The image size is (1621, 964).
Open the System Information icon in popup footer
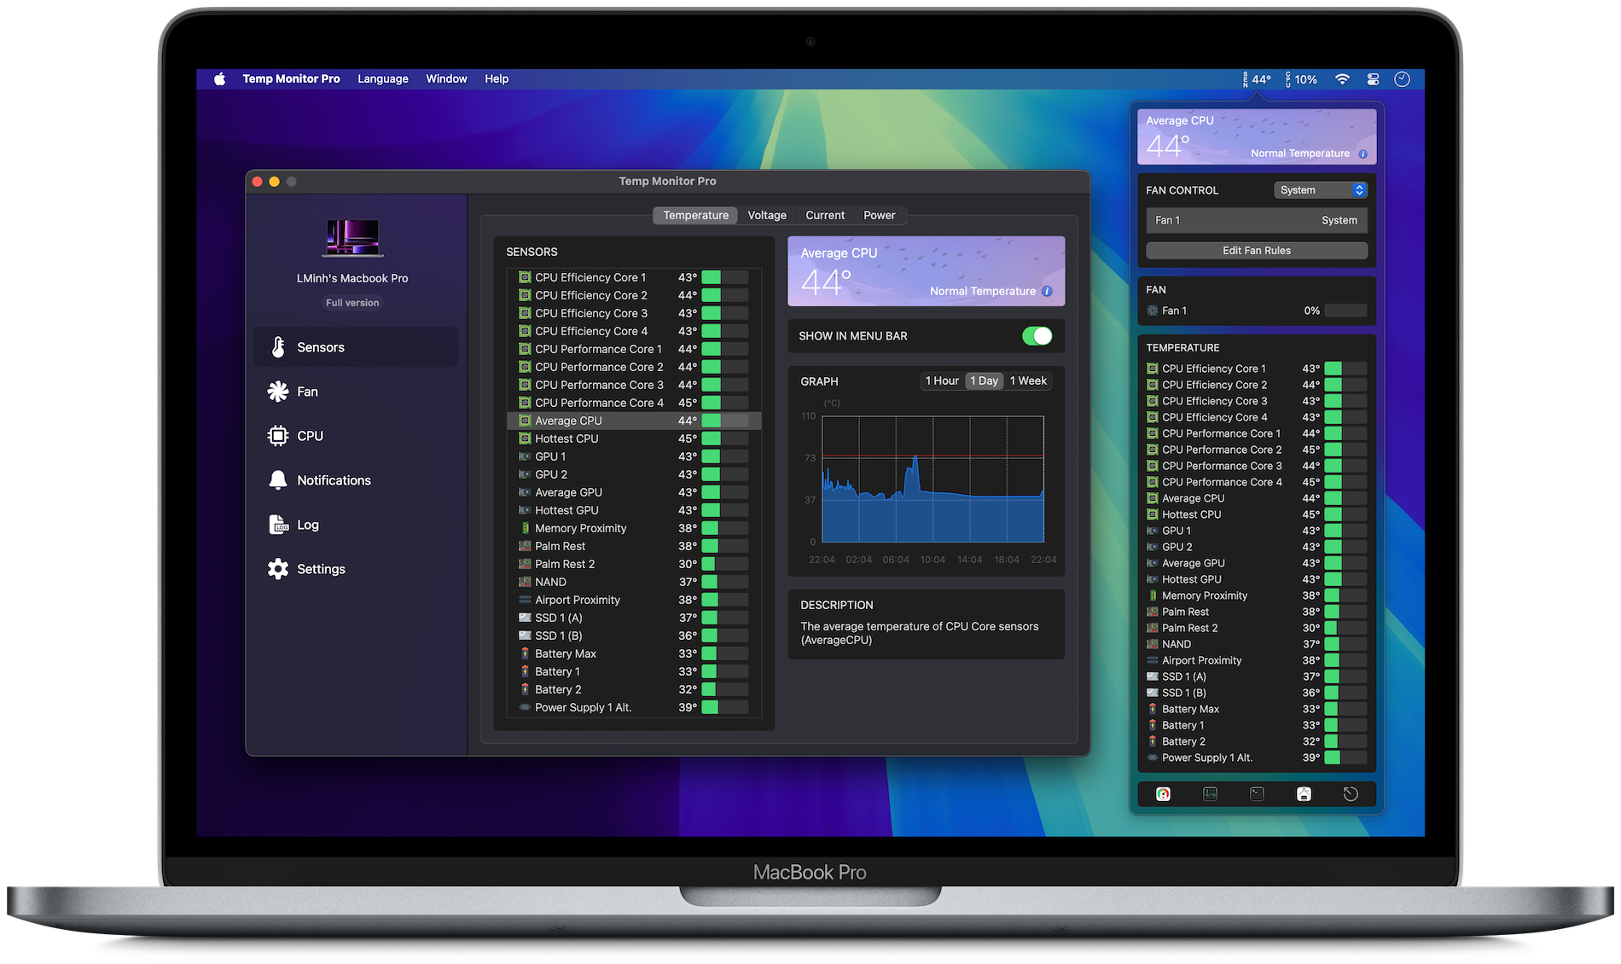pos(1304,794)
